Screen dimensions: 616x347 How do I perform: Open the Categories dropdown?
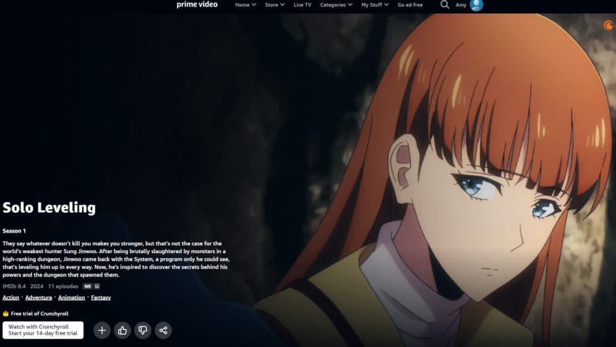click(x=336, y=4)
